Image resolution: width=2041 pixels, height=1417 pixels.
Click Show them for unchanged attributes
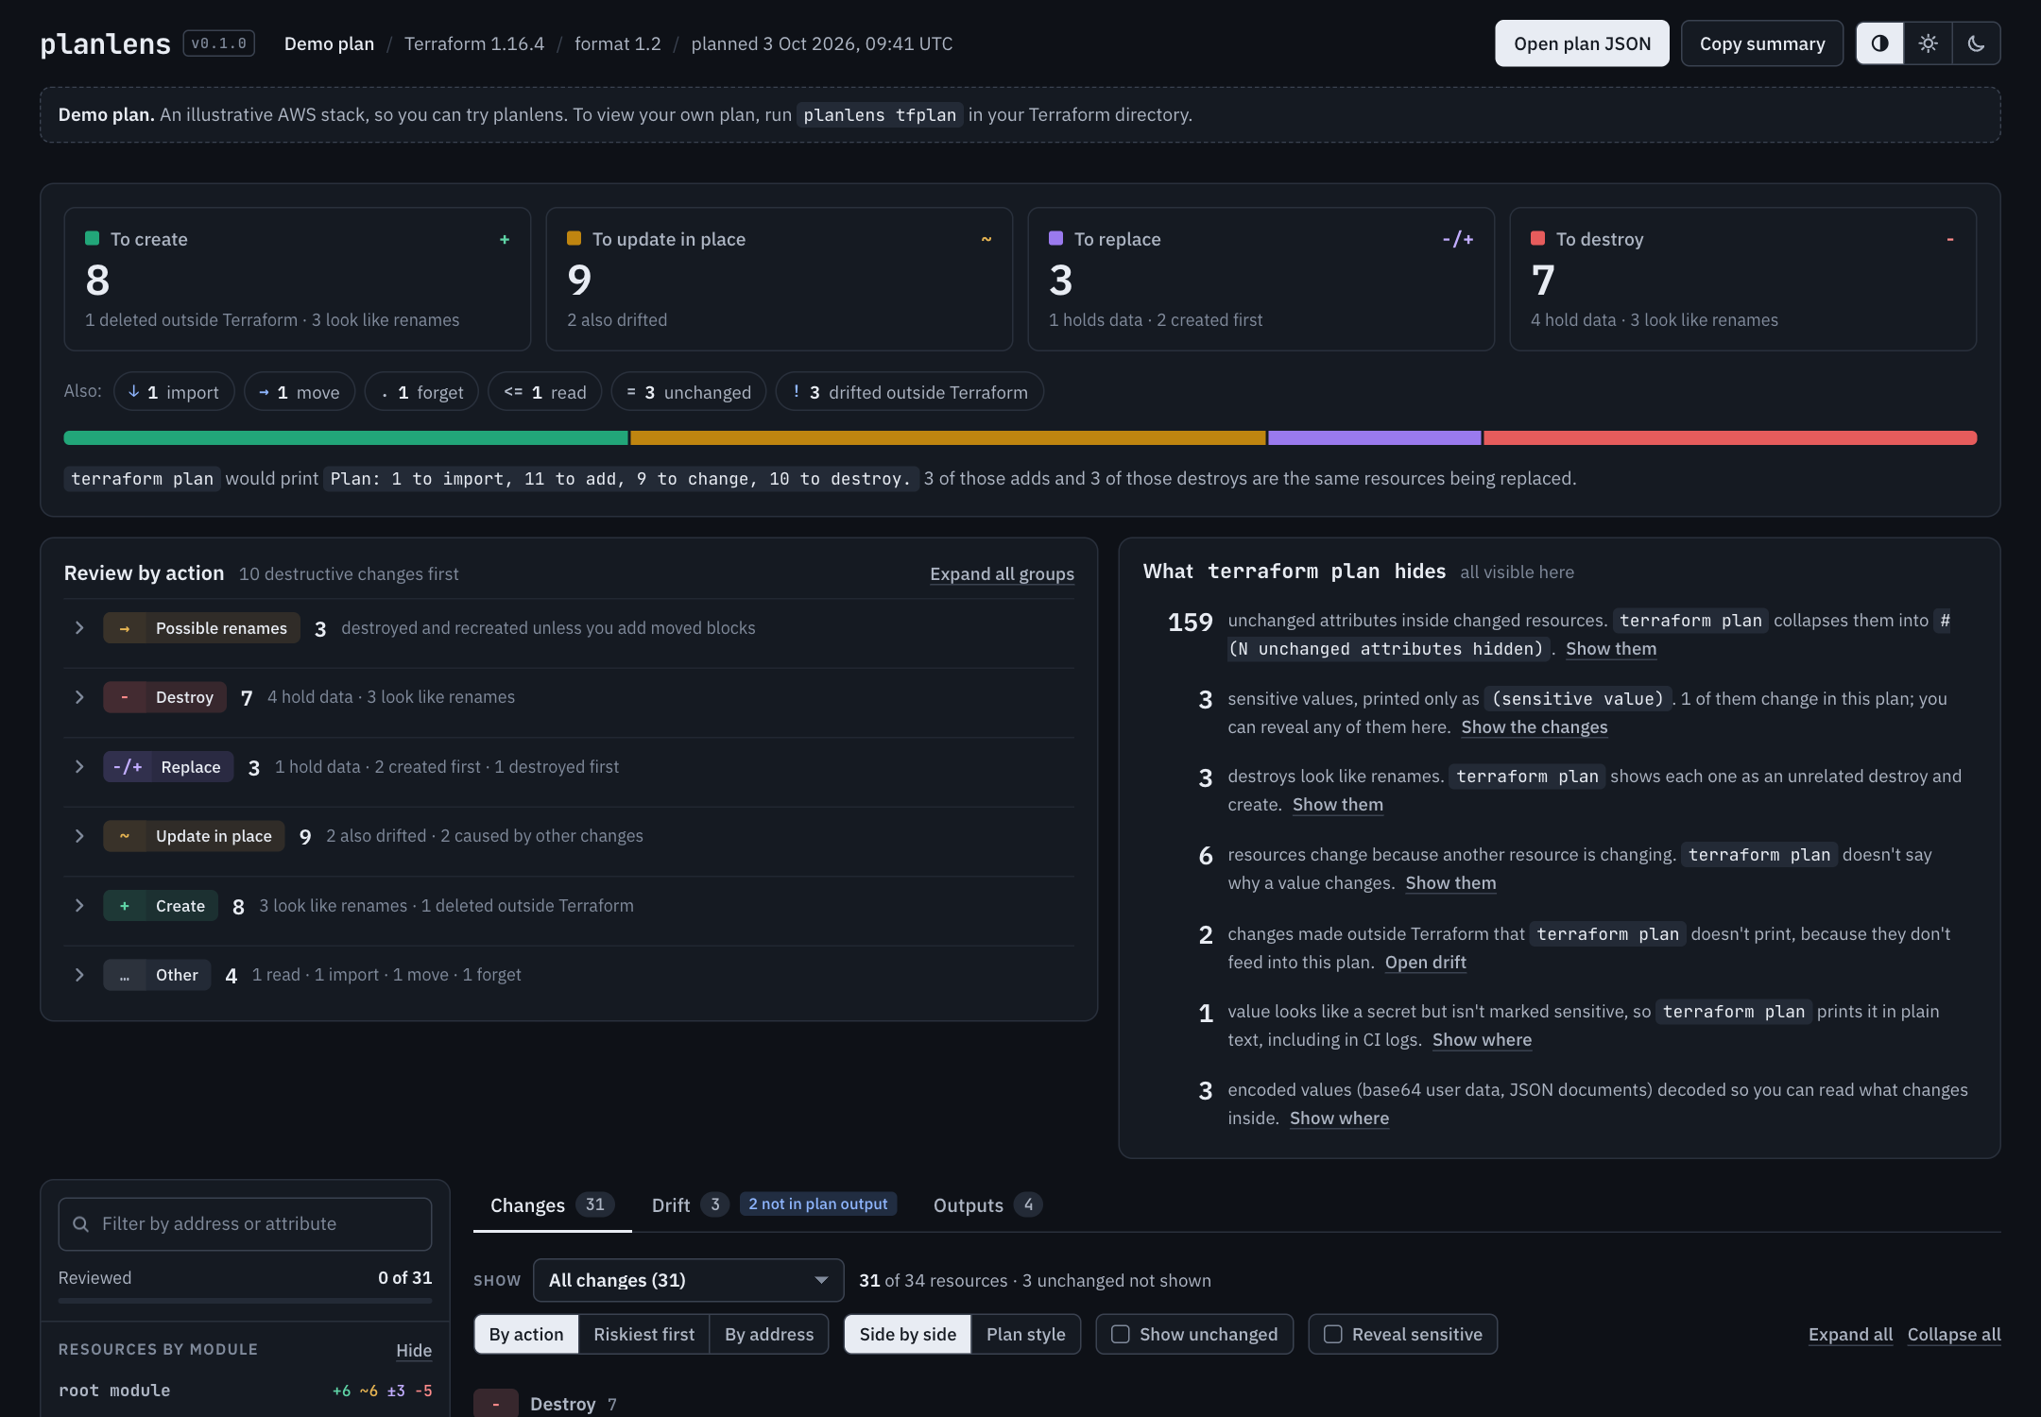(x=1611, y=649)
